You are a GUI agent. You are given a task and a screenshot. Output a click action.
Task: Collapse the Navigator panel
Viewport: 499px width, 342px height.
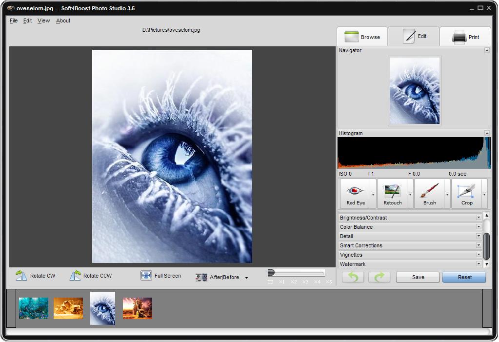pos(487,50)
